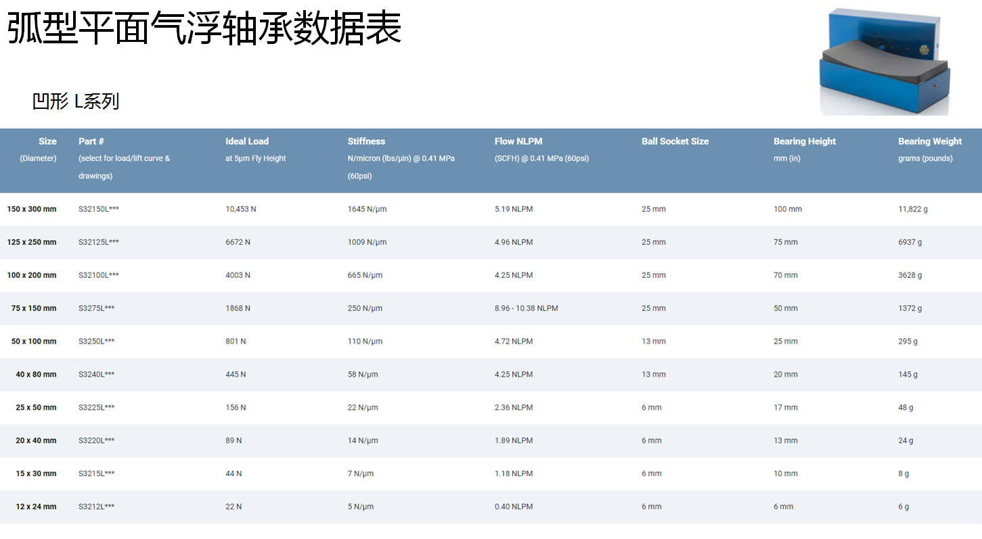Click the Ball Socket Size header
Screen dimensions: 982x539
[675, 141]
